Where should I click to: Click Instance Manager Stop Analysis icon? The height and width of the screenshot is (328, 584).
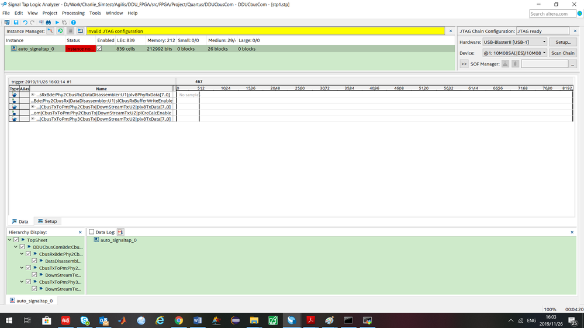[x=70, y=31]
